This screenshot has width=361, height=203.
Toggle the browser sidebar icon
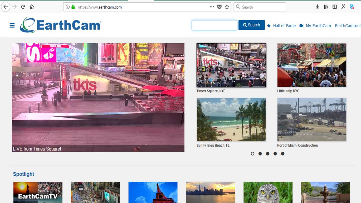point(335,7)
